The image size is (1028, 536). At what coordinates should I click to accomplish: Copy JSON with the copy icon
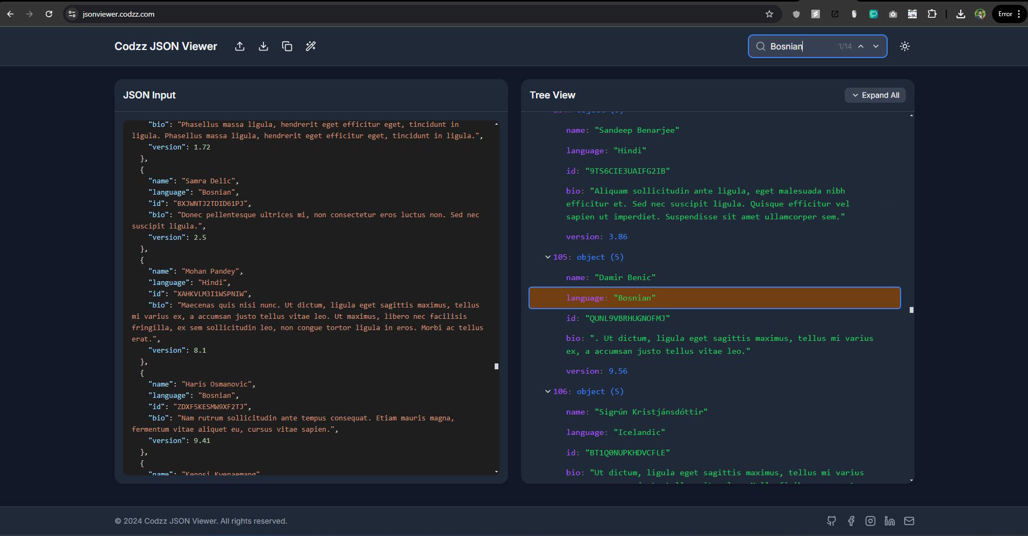287,46
